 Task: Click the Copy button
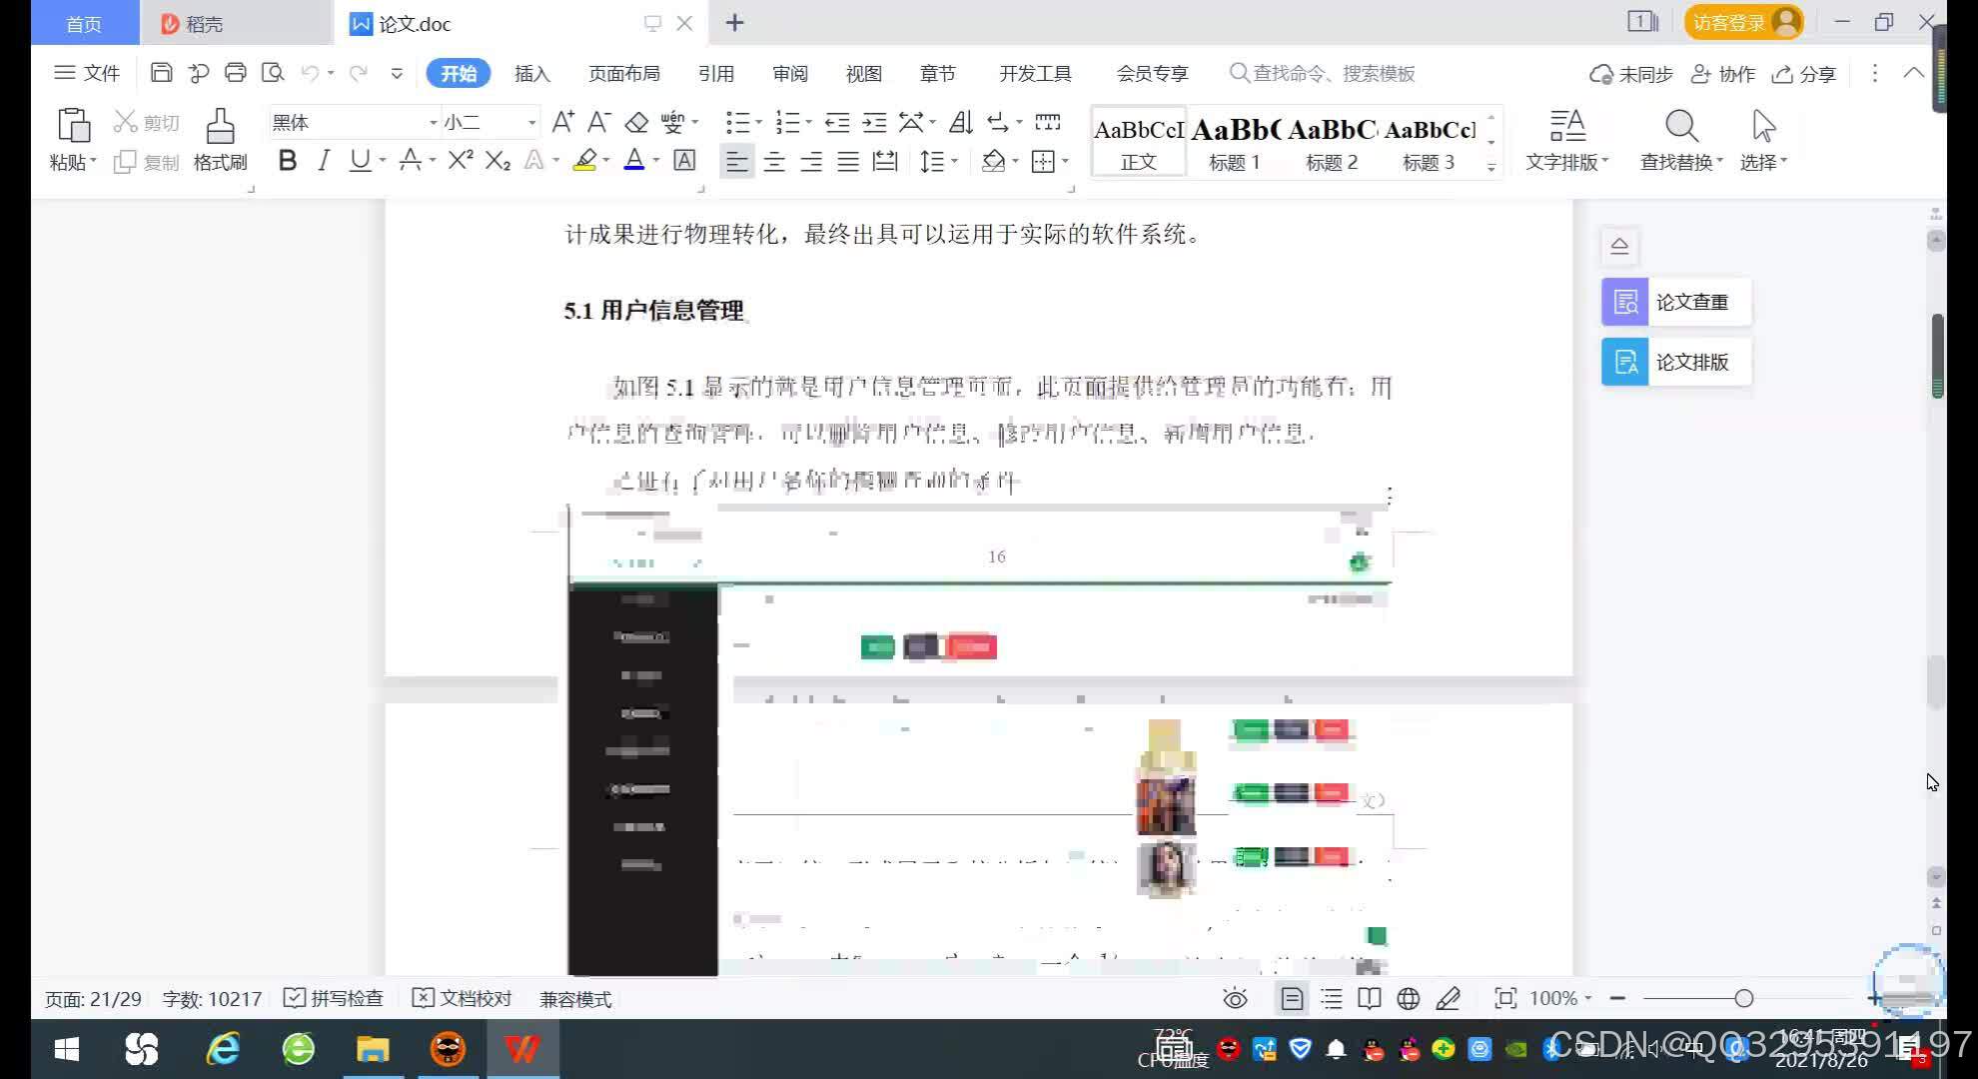[x=146, y=162]
